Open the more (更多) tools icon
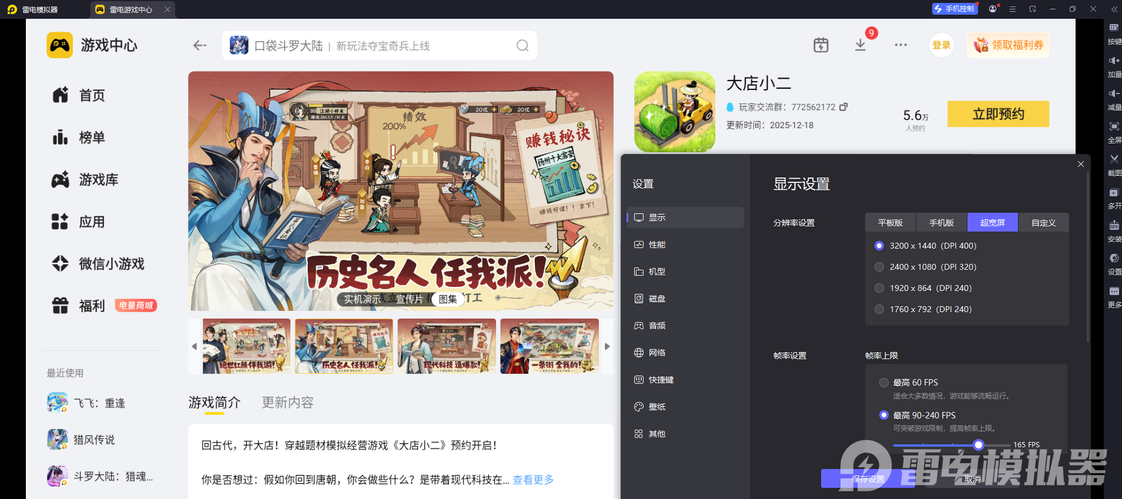This screenshot has width=1122, height=499. point(1114,292)
